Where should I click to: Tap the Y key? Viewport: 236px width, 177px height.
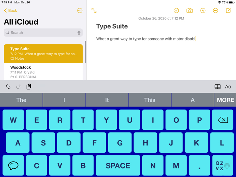pos(106,120)
